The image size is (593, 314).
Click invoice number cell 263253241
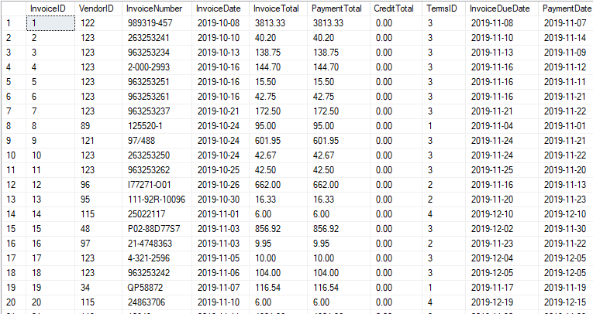click(157, 38)
